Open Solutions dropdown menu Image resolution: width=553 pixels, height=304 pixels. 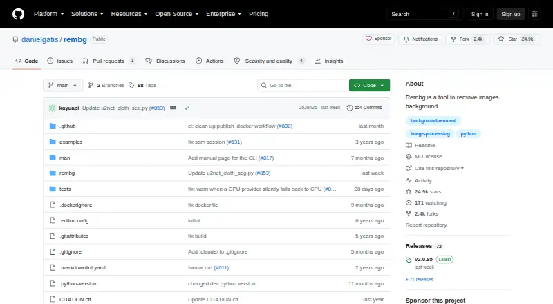87,14
